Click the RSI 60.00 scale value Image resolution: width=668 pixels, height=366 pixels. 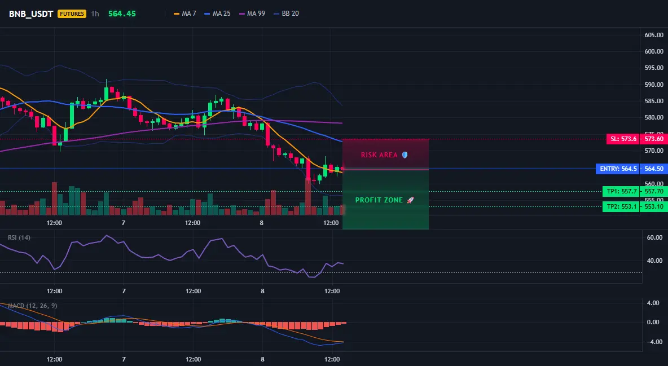coord(655,237)
